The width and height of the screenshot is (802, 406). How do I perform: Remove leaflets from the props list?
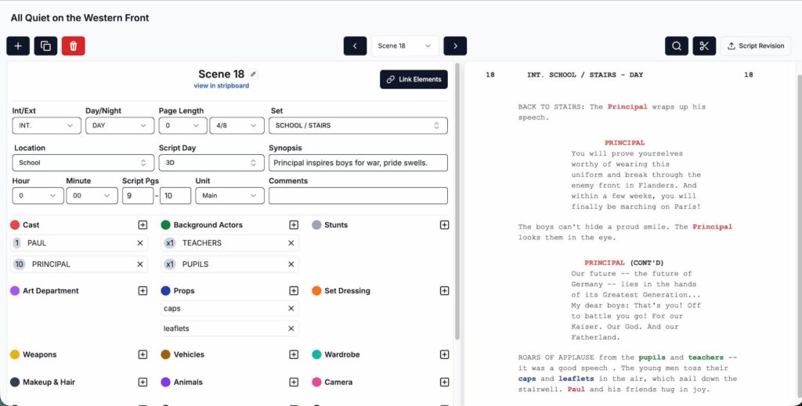tap(291, 329)
